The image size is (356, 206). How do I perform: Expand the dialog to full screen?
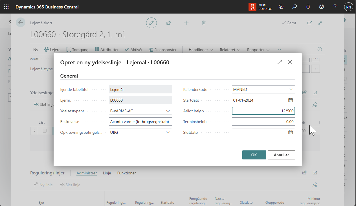point(280,62)
